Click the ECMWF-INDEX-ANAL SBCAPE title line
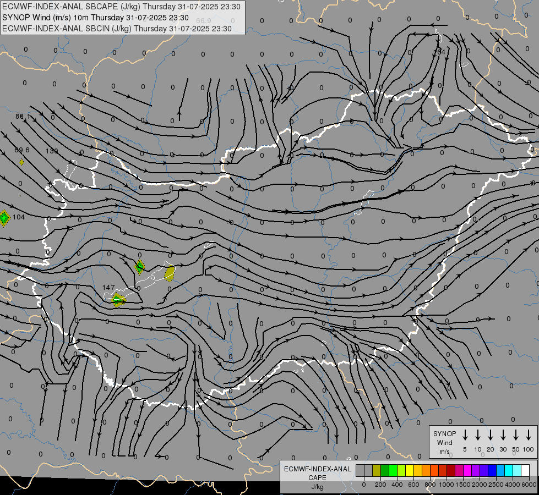 [x=121, y=7]
